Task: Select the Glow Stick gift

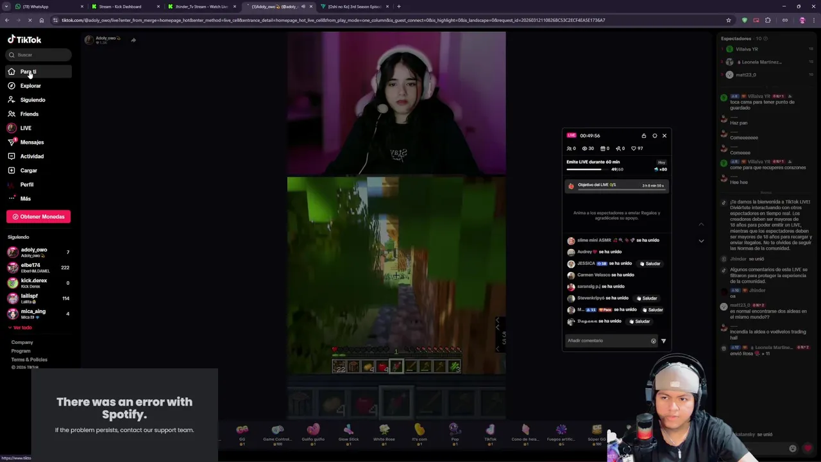Action: coord(348,434)
